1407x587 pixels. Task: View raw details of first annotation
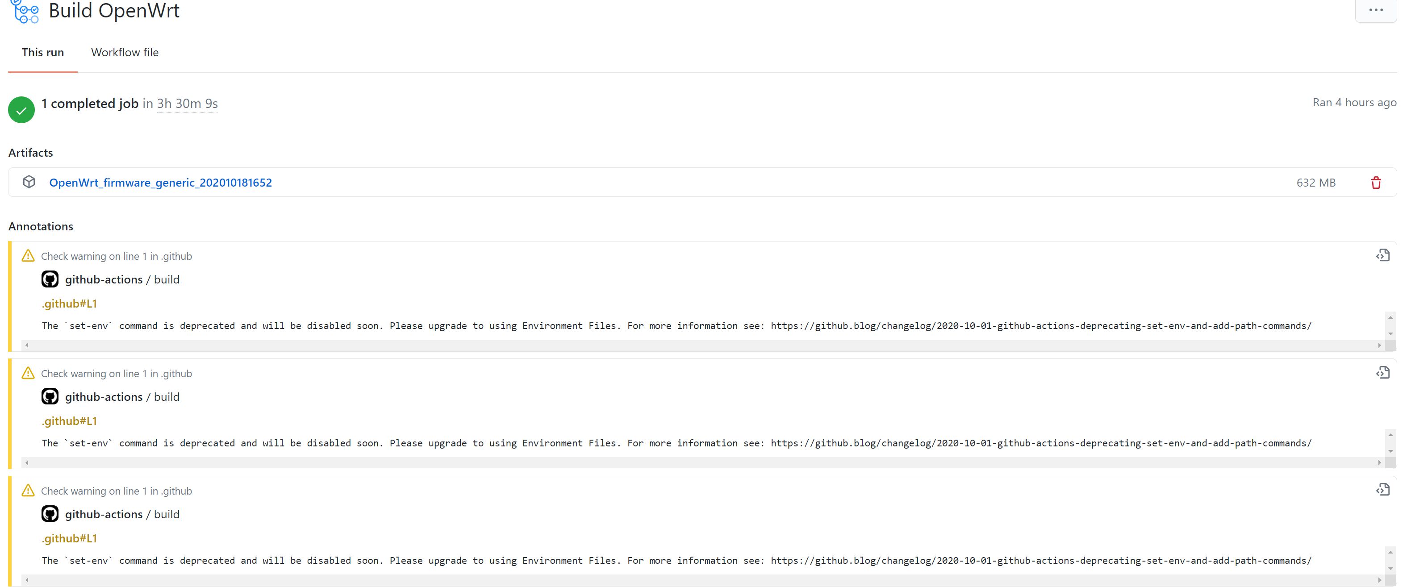coord(1382,255)
